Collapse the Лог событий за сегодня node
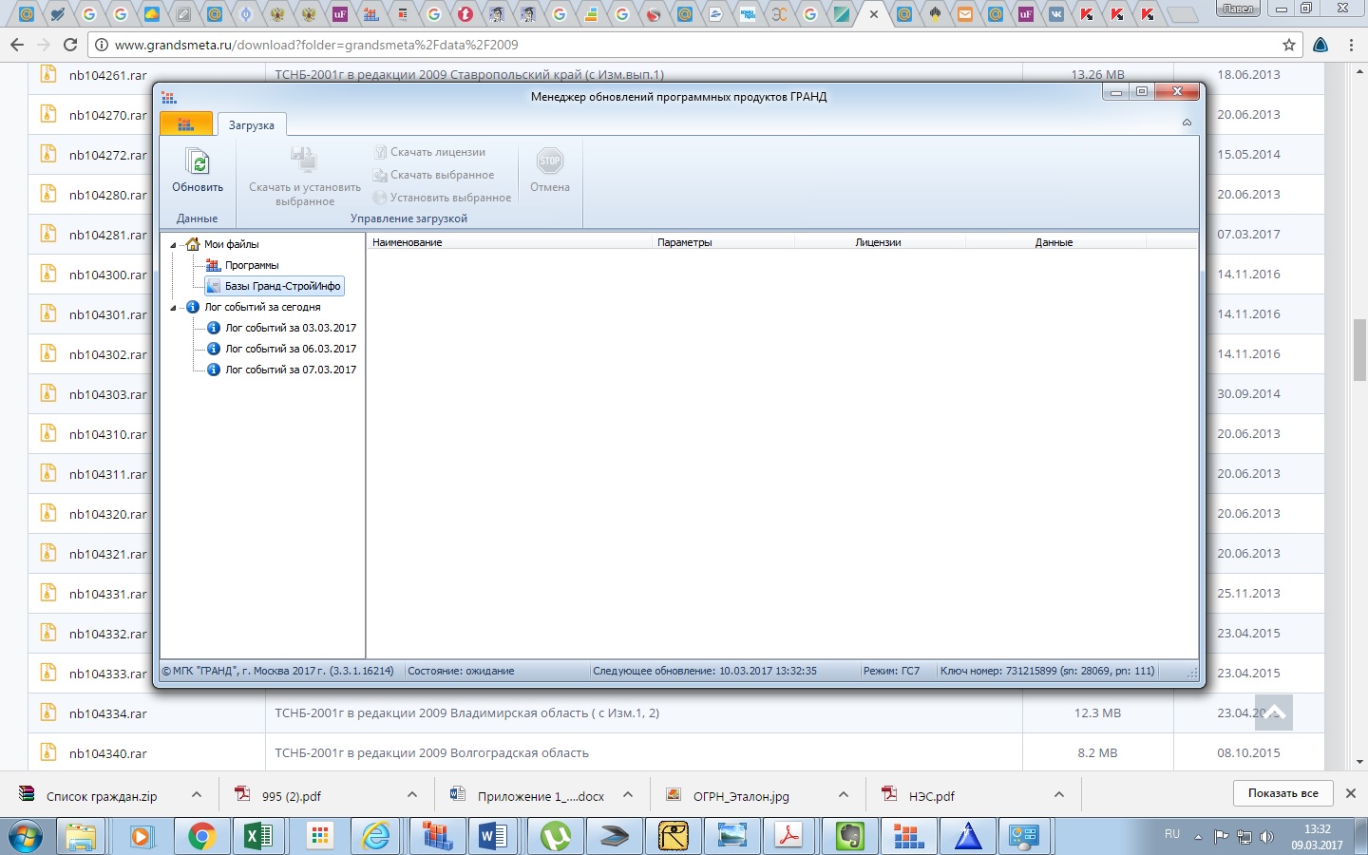Viewport: 1368px width, 855px height. (174, 308)
